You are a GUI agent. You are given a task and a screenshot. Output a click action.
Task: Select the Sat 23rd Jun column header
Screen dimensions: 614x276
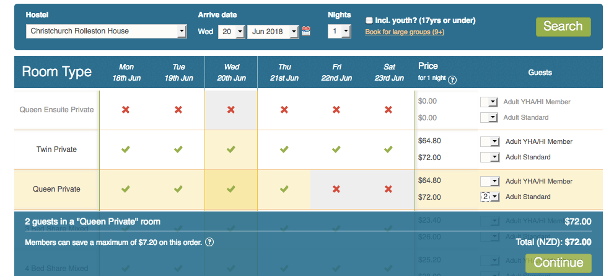[x=389, y=73]
